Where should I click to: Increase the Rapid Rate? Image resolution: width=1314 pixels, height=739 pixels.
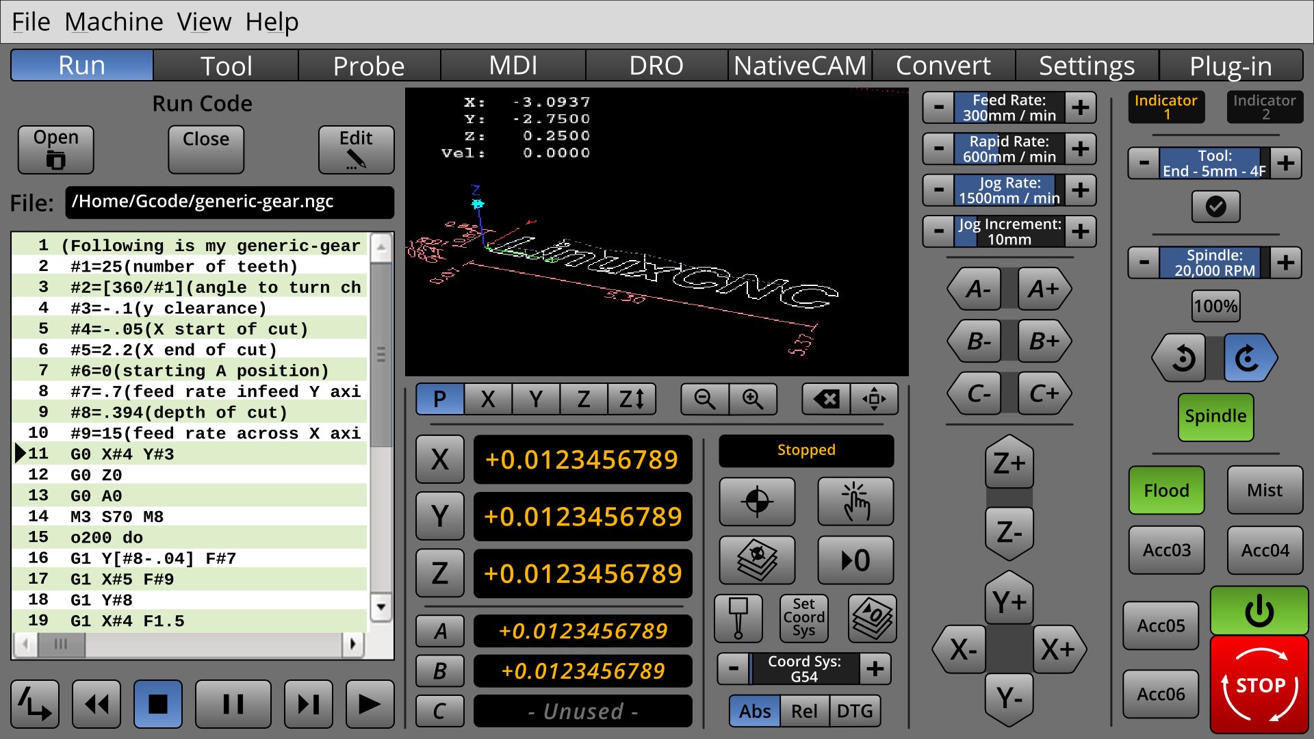tap(1081, 148)
